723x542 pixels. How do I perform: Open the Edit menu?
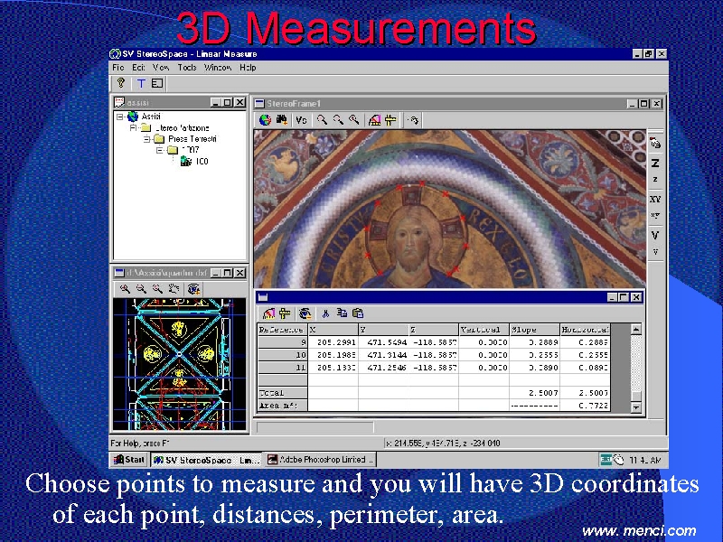coord(138,67)
